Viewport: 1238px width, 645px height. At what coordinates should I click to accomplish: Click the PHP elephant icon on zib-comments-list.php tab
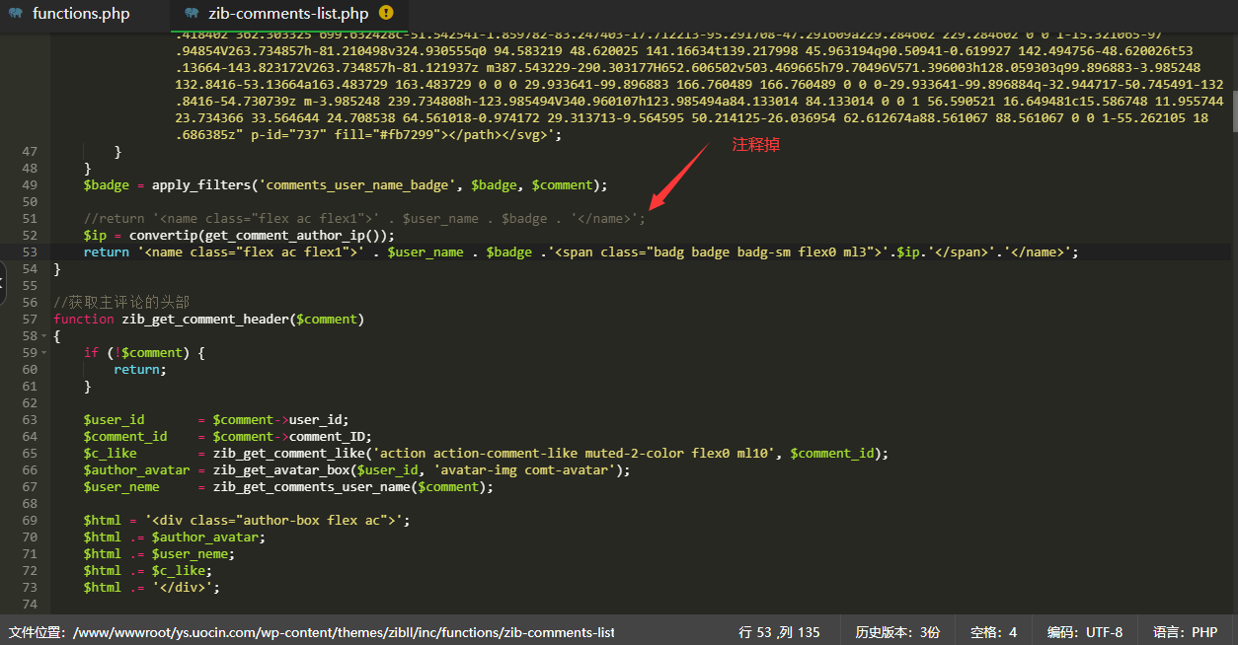[191, 14]
